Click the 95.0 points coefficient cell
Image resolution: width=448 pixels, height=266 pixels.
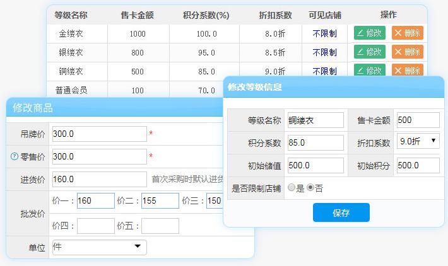tap(206, 53)
